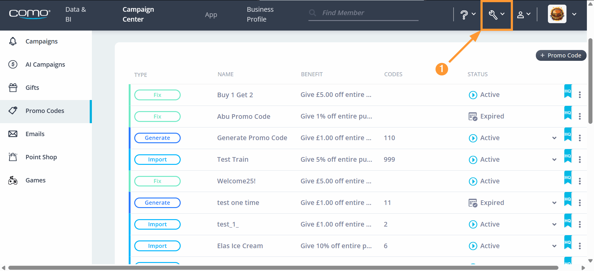Click the horizontal scrollbar at bottom
594x271 pixels.
tap(283, 268)
